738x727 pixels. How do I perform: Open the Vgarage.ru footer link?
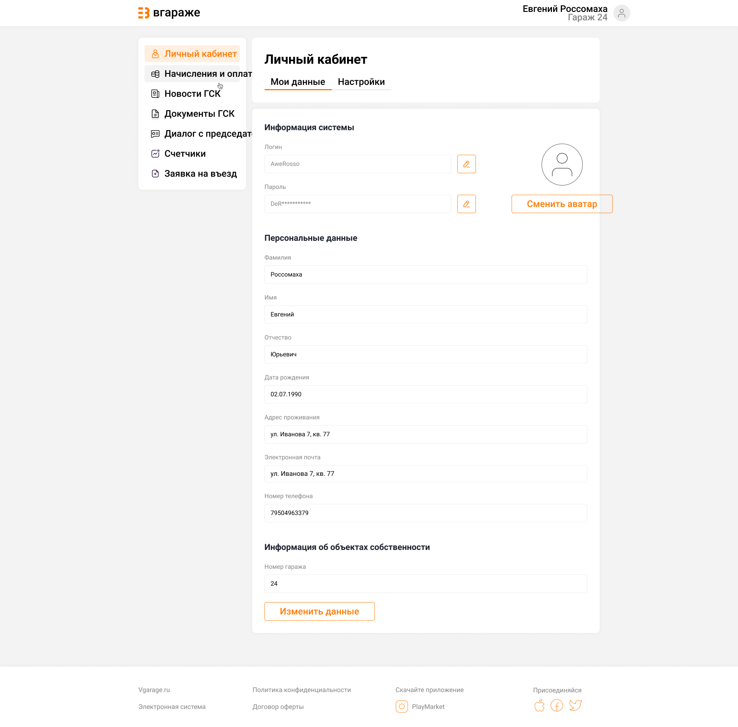click(154, 690)
